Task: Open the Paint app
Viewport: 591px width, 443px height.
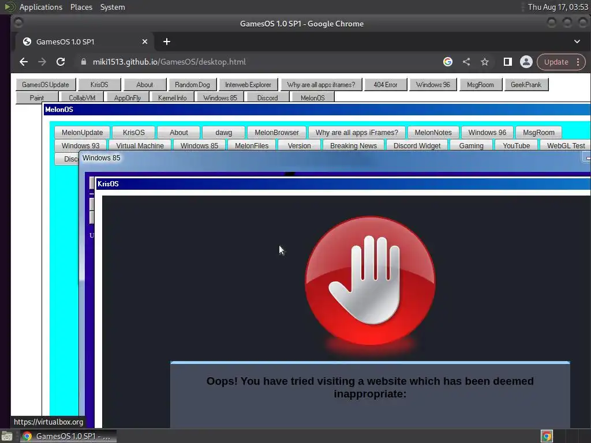Action: click(x=36, y=97)
